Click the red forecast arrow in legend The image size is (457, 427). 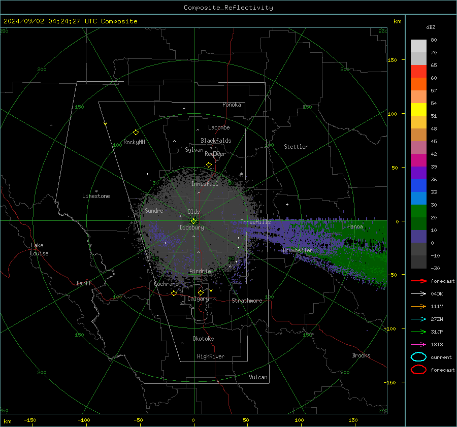(x=418, y=281)
